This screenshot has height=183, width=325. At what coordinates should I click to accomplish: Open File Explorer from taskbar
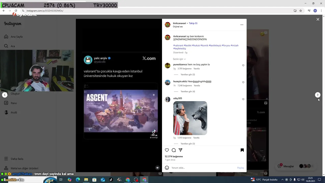(86, 180)
